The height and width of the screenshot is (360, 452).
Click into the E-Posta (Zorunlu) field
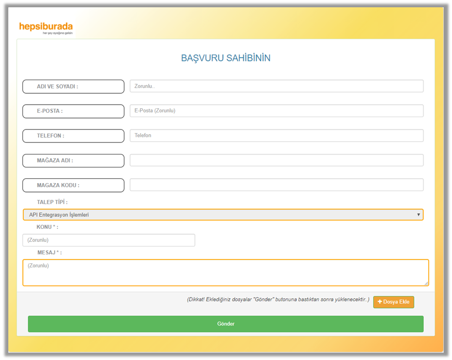point(276,111)
